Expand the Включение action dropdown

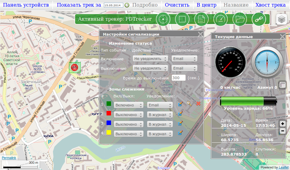(151, 59)
